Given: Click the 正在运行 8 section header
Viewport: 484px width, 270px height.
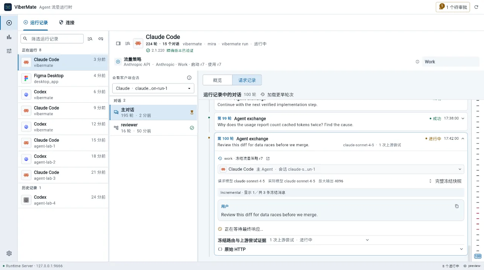Looking at the screenshot, I should pyautogui.click(x=32, y=50).
